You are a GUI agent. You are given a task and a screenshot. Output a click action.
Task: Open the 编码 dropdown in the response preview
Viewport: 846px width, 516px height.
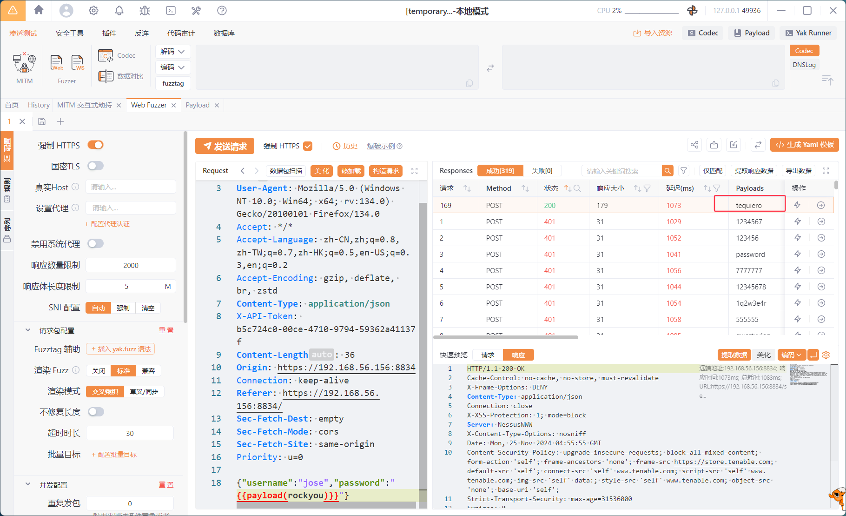pos(791,355)
